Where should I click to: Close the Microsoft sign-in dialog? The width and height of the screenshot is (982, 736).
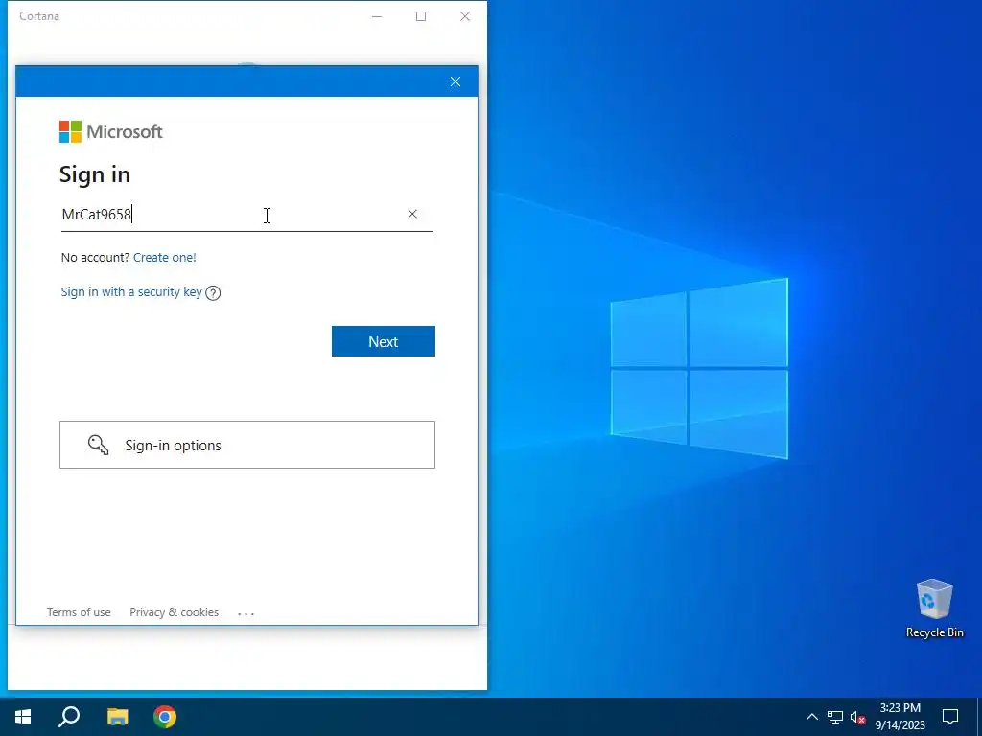[456, 81]
